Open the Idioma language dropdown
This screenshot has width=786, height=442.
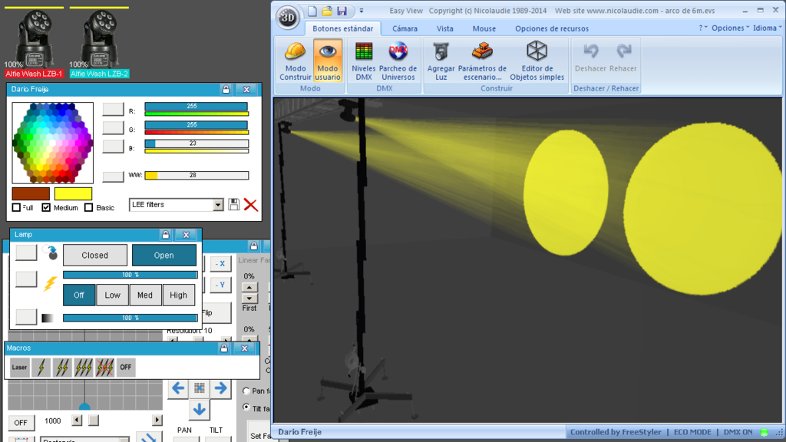767,28
